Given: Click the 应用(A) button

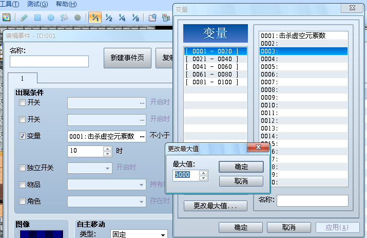Looking at the screenshot, I should coord(337,227).
